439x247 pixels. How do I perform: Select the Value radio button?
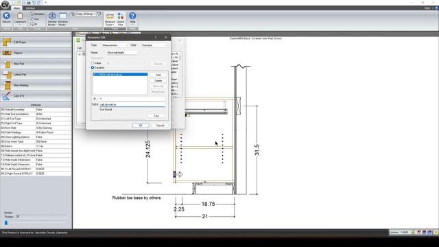pyautogui.click(x=93, y=63)
